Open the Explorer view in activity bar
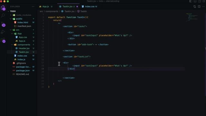Screen dimensions: 206x116 coord(3,8)
